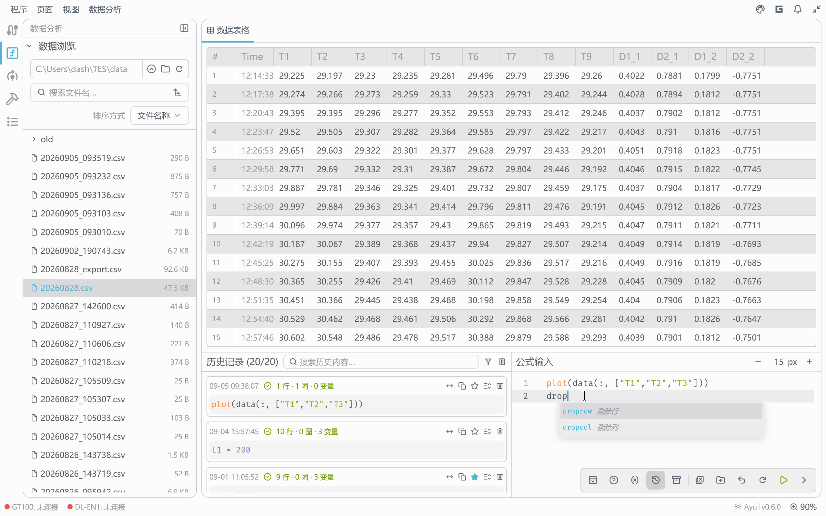Click the undo arrow in formula toolbar
The image size is (826, 516).
pos(742,480)
